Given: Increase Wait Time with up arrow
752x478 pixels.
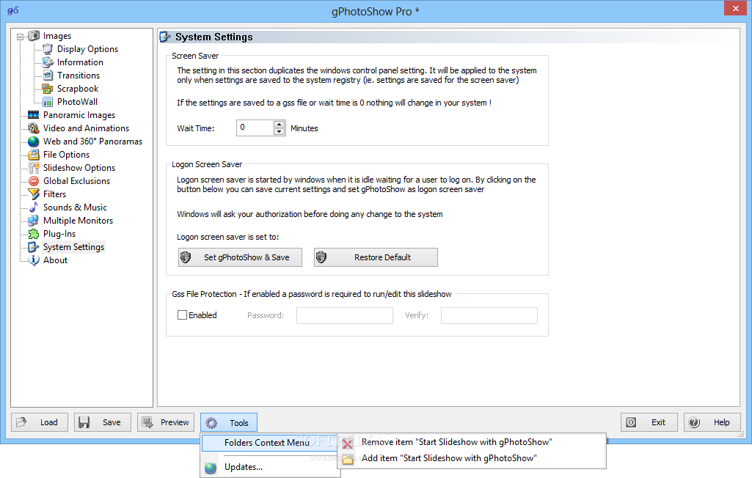Looking at the screenshot, I should click(279, 124).
